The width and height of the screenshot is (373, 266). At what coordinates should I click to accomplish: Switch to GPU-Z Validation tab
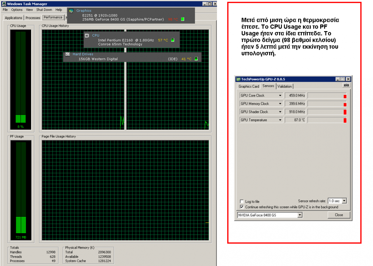pos(284,86)
